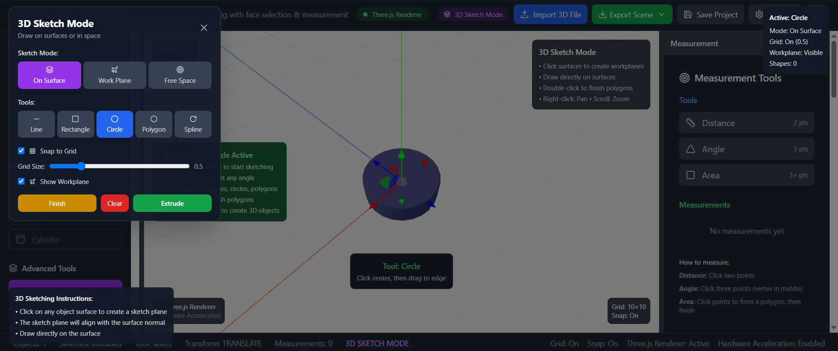This screenshot has width=838, height=351.
Task: Adjust the Grid Size slider handle
Action: point(81,166)
